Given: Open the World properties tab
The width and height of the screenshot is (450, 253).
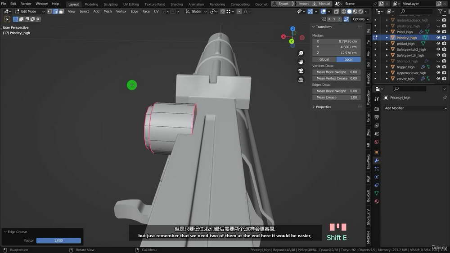Looking at the screenshot, I should click(377, 142).
